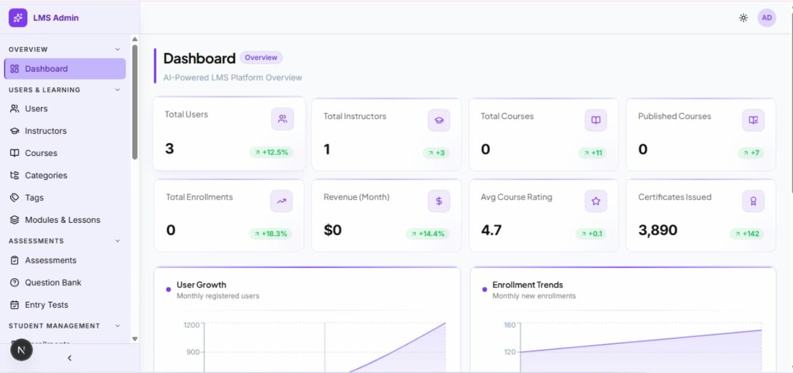Click the Users people icon in sidebar
The height and width of the screenshot is (373, 793).
[x=15, y=109]
